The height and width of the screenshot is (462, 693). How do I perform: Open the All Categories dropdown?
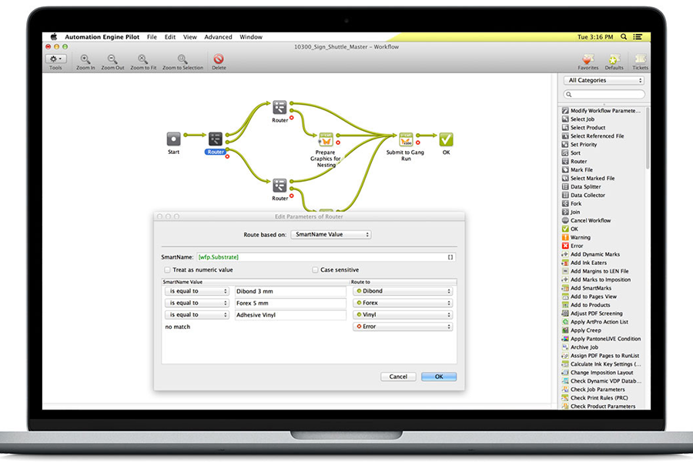coord(604,80)
